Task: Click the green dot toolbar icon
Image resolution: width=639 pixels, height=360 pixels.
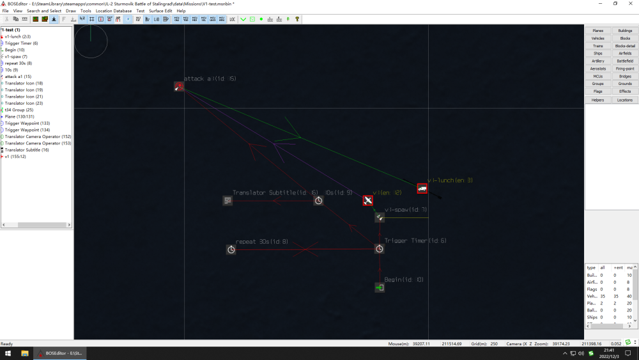Action: pos(261,19)
